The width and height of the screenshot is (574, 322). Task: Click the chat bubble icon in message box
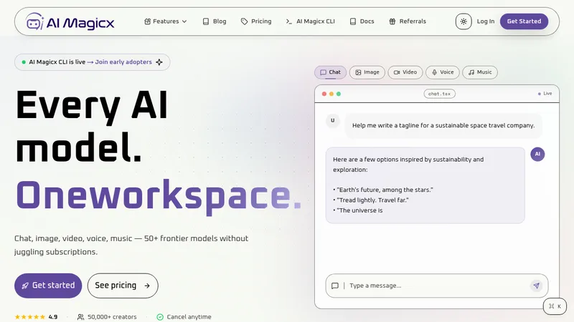[334, 286]
